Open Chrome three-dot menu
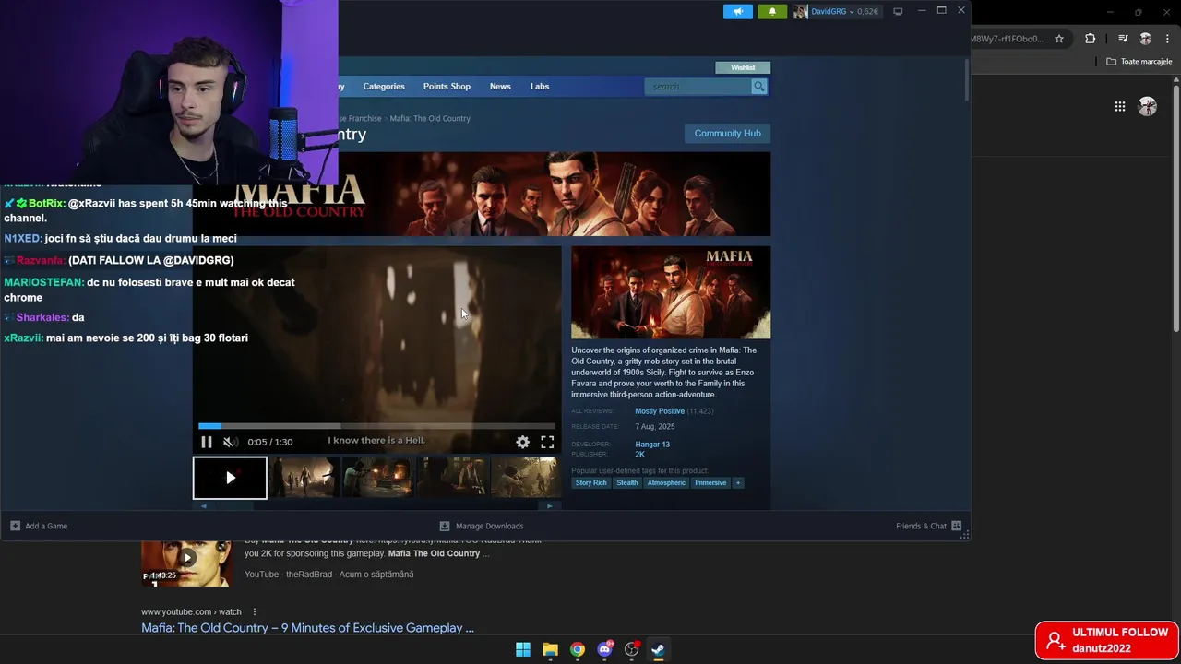This screenshot has height=664, width=1181. [1167, 39]
